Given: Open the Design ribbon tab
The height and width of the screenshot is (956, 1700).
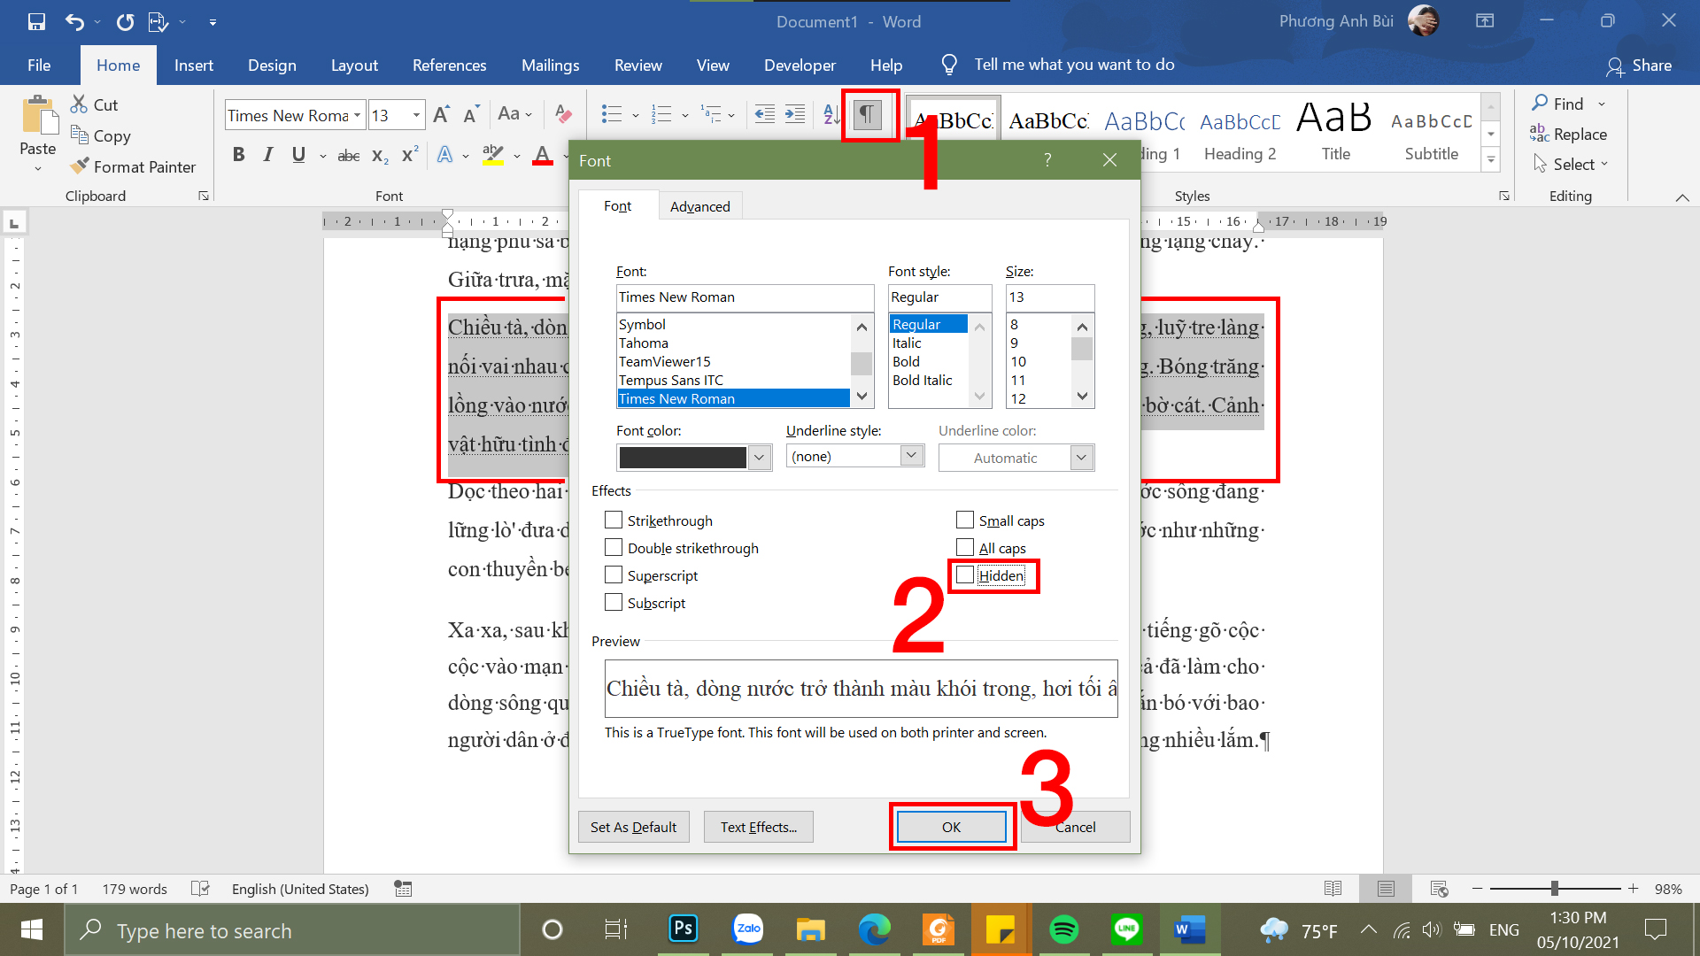Looking at the screenshot, I should click(272, 66).
